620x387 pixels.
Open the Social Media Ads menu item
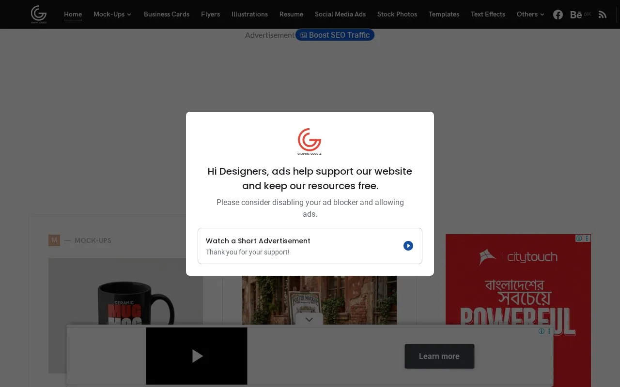pos(340,14)
